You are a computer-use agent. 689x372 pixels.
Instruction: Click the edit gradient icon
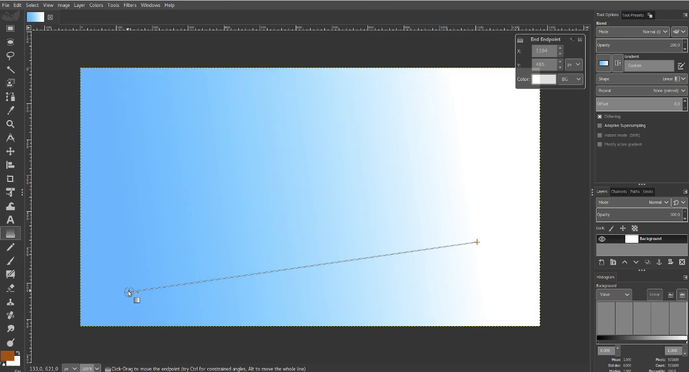click(x=681, y=65)
